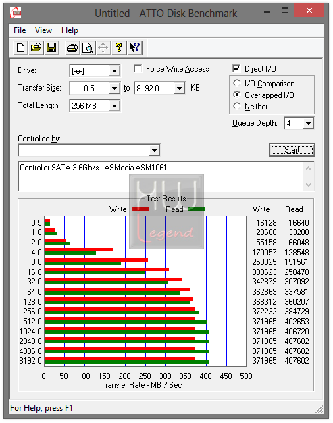Open the Help menu
Screen dimensions: 333x423
(x=70, y=30)
